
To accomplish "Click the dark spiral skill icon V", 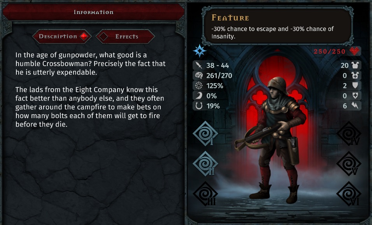I will click(349, 164).
